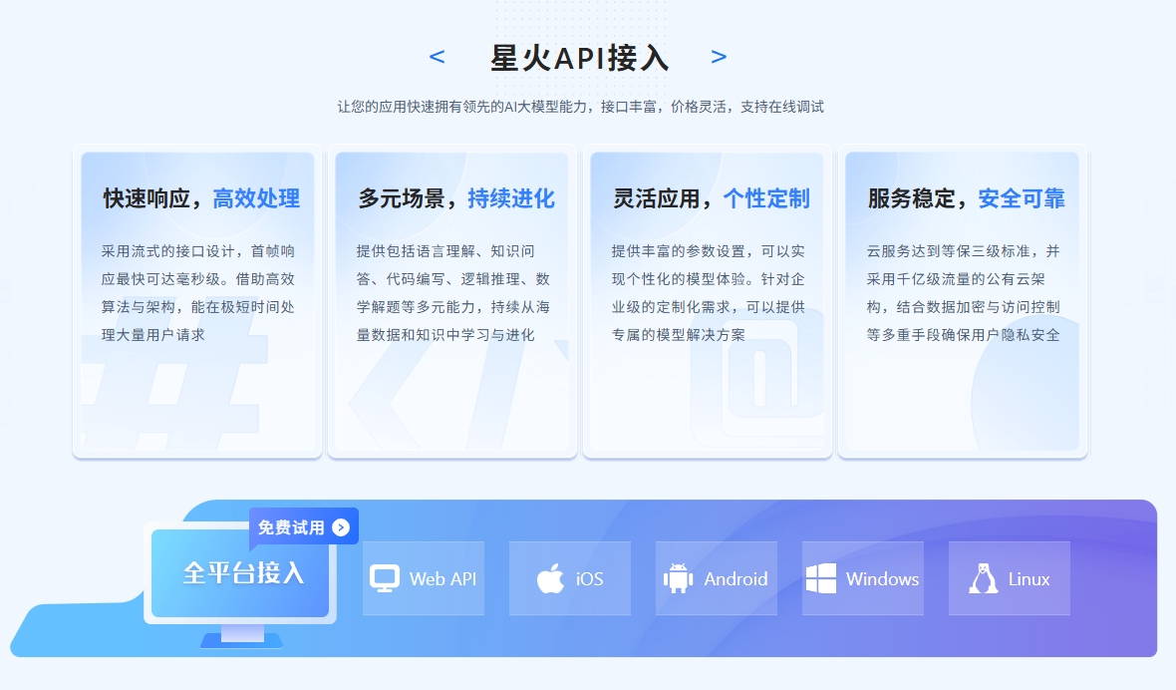
Task: Select the Windows platform label
Action: (883, 579)
